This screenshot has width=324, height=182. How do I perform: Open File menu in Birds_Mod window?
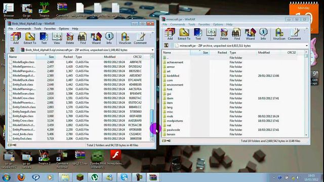tap(11, 28)
